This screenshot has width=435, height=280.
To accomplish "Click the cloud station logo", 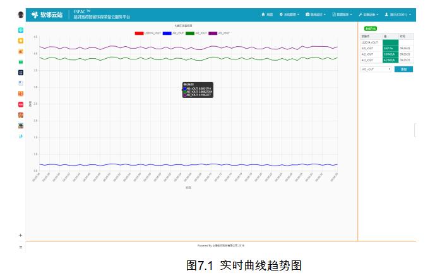I will 48,14.
